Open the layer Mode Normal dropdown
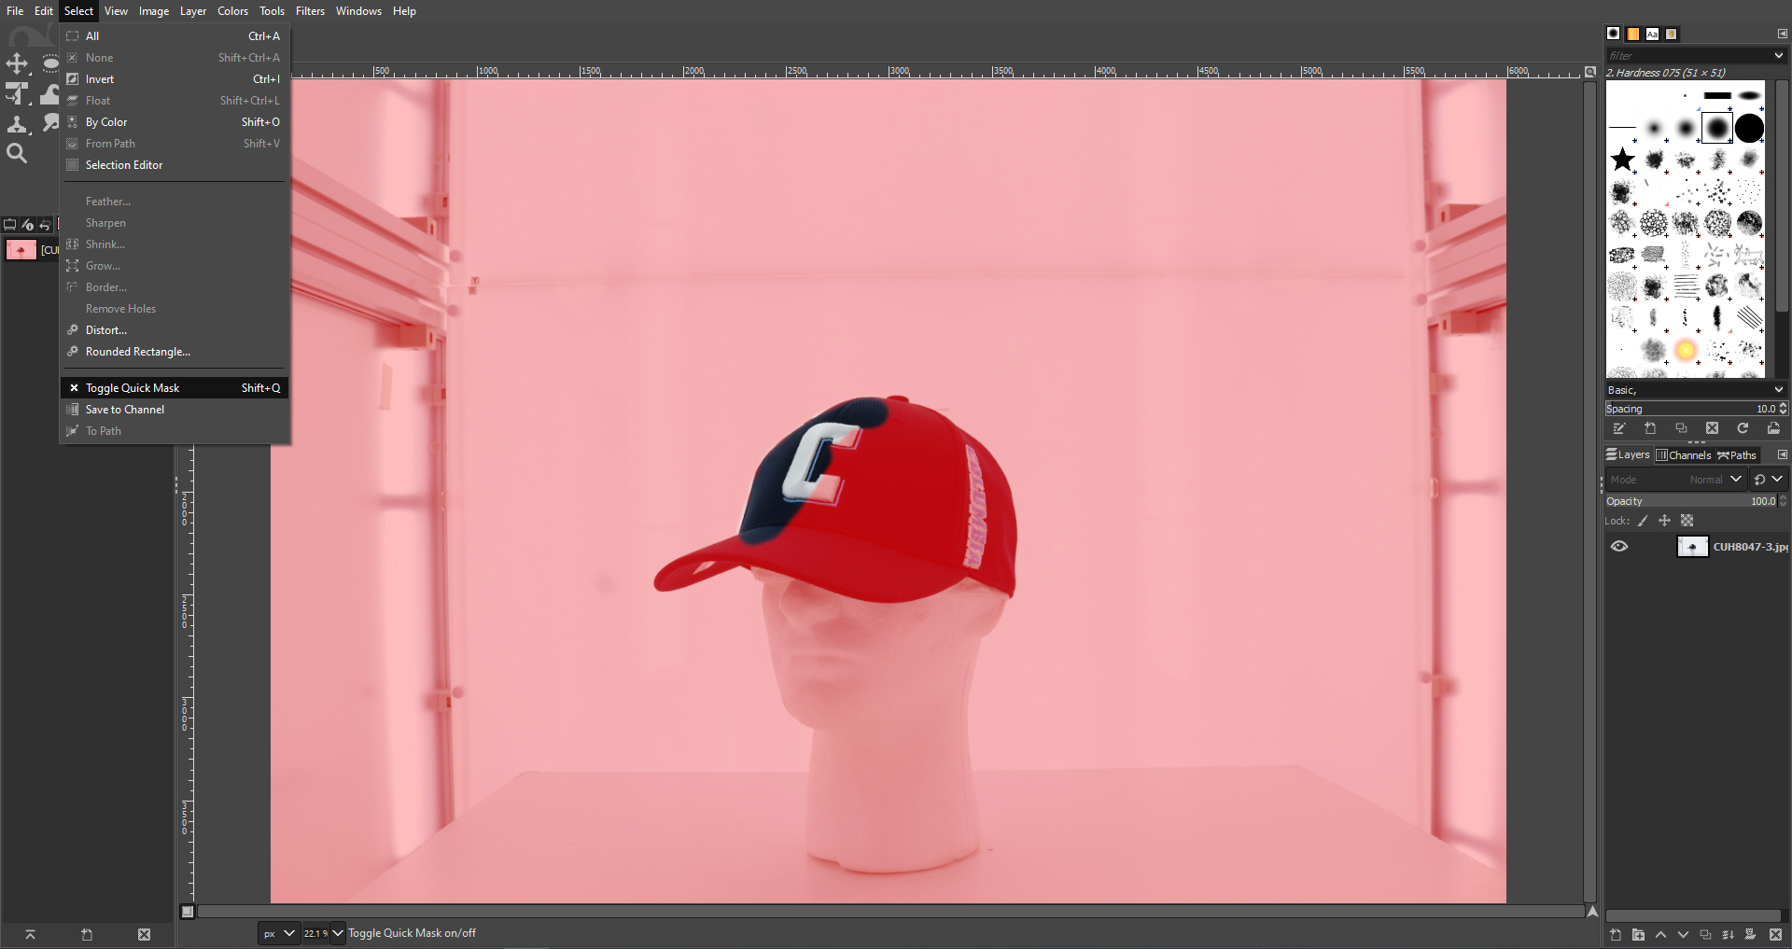The height and width of the screenshot is (949, 1792). tap(1675, 480)
